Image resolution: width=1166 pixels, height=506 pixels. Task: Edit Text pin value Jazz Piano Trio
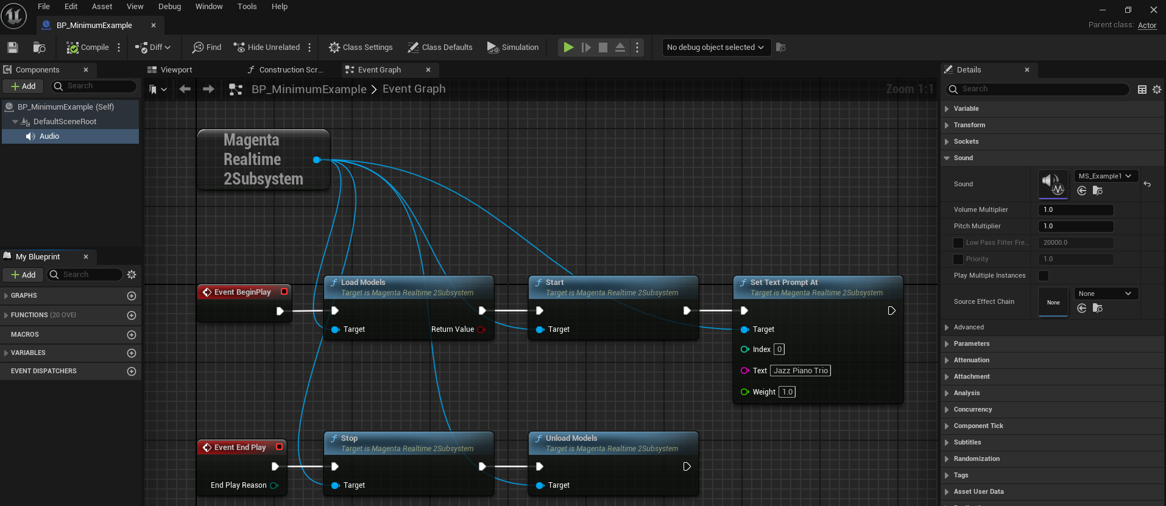pyautogui.click(x=800, y=371)
